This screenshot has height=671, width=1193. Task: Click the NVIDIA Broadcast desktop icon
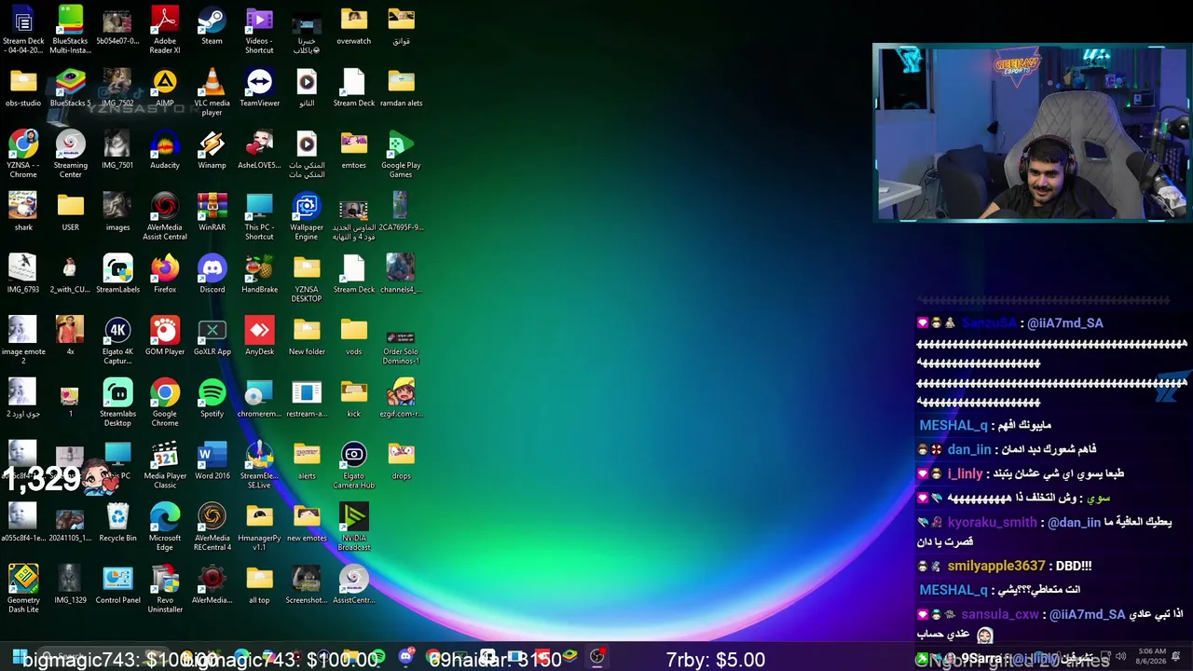point(354,527)
